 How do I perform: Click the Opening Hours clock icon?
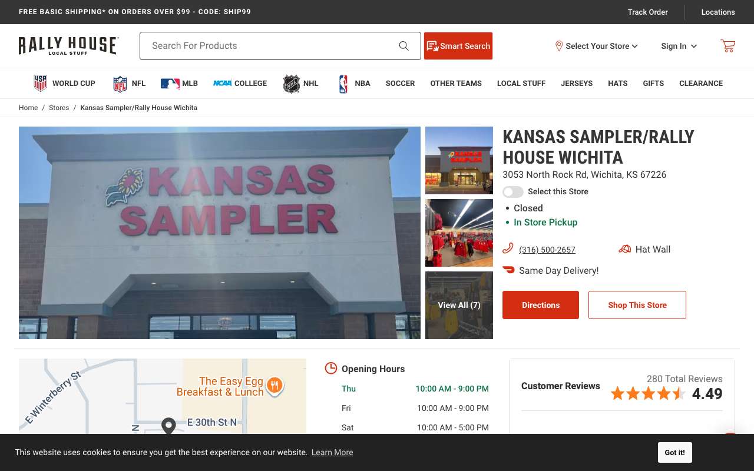coord(331,369)
